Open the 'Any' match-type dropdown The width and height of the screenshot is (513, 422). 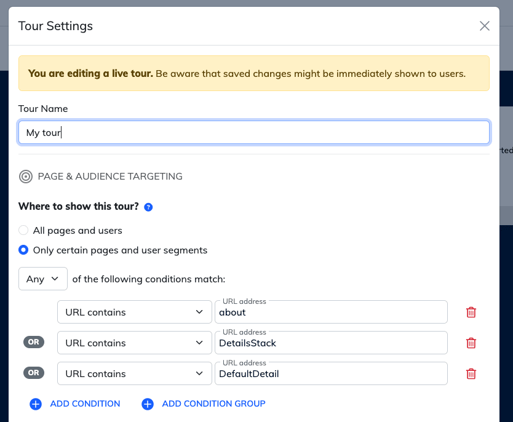[x=42, y=279]
